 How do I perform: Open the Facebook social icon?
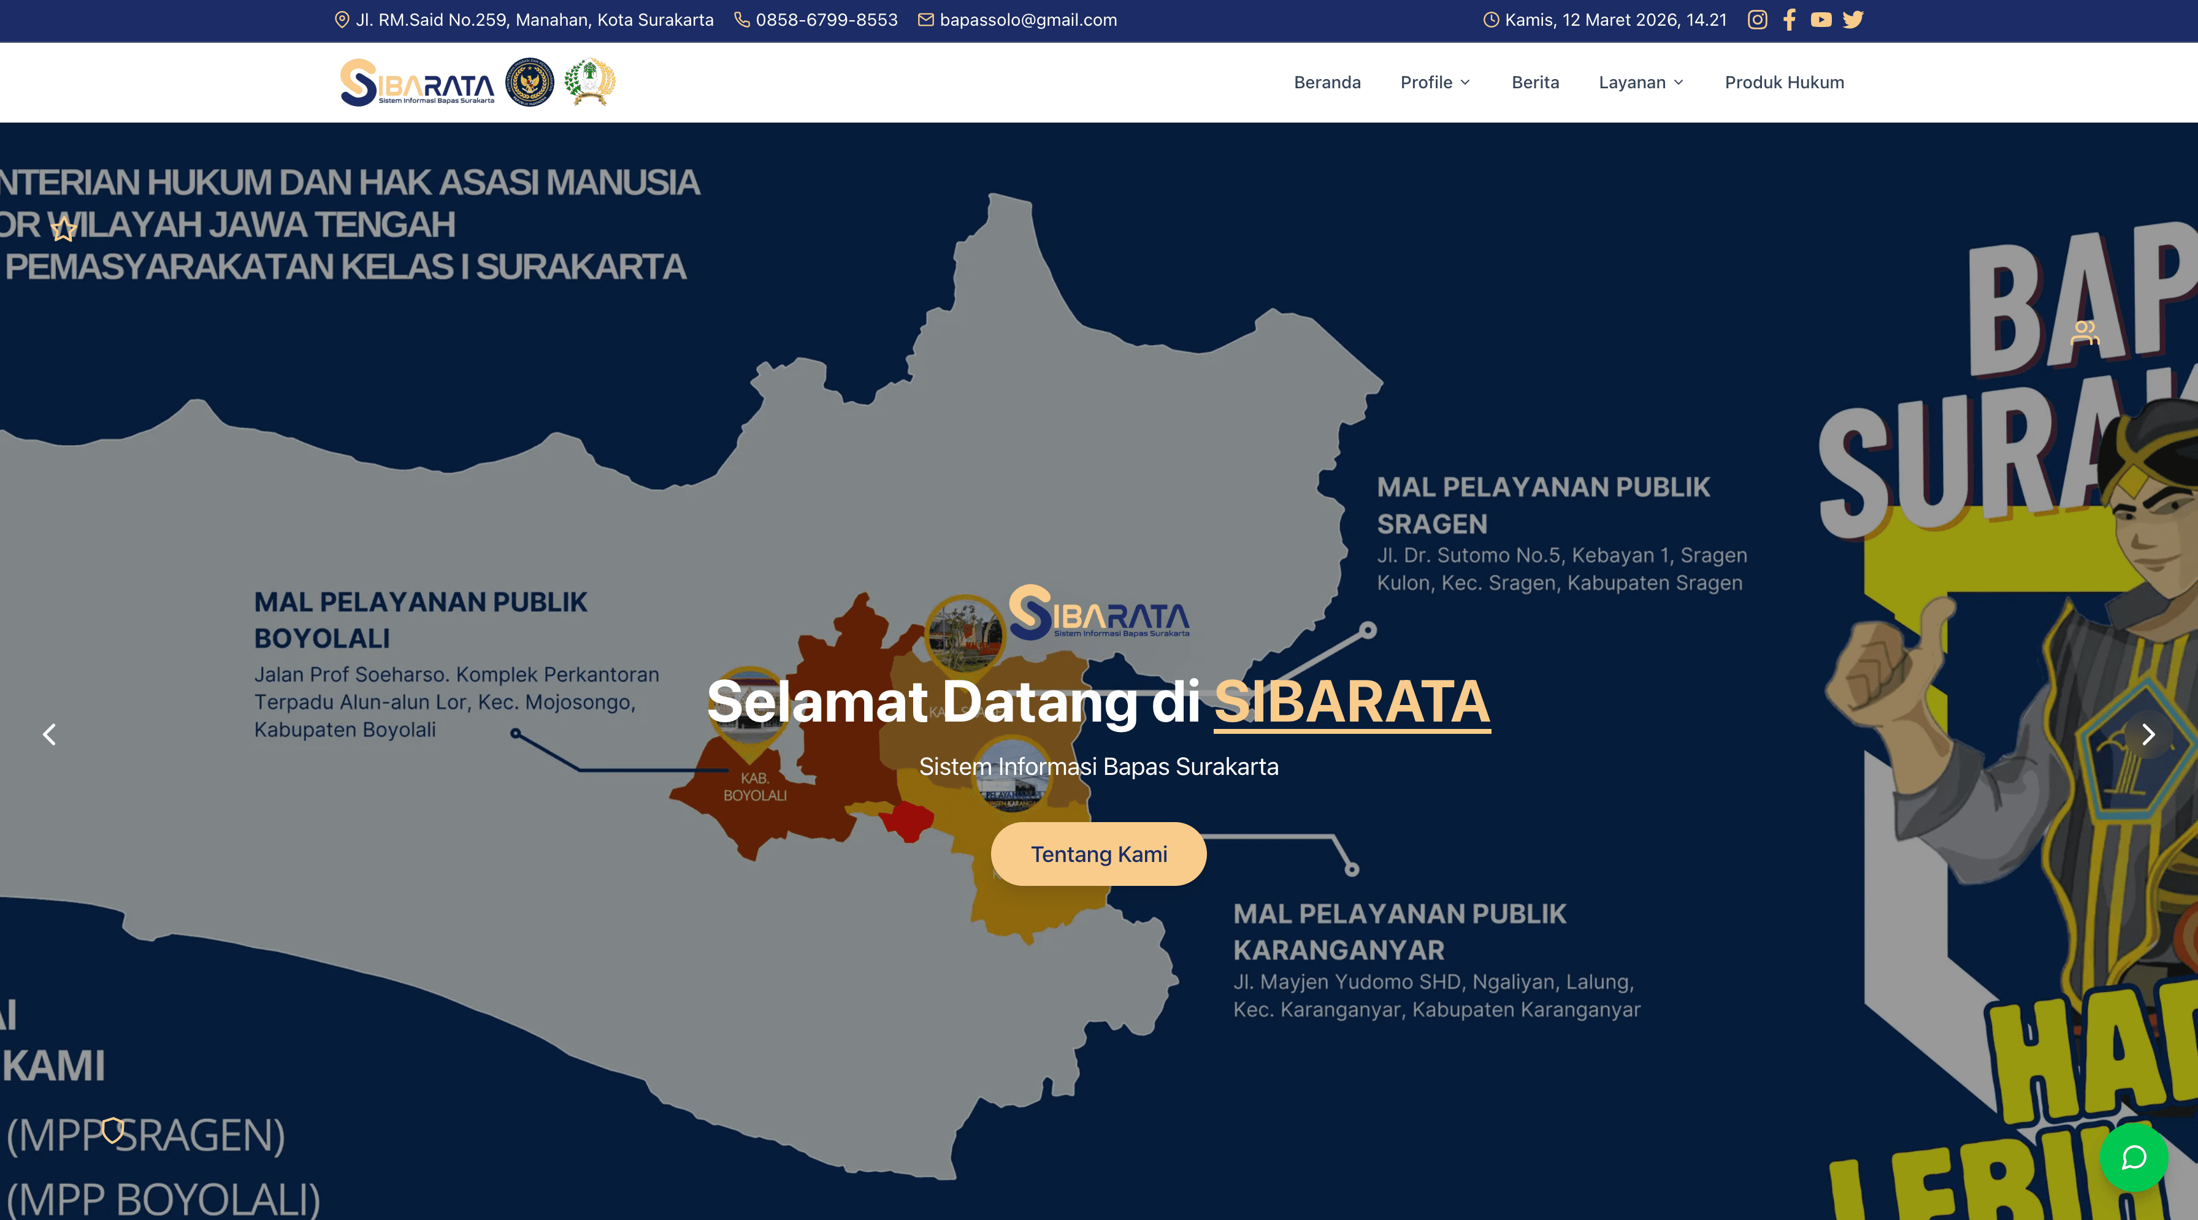pos(1790,20)
